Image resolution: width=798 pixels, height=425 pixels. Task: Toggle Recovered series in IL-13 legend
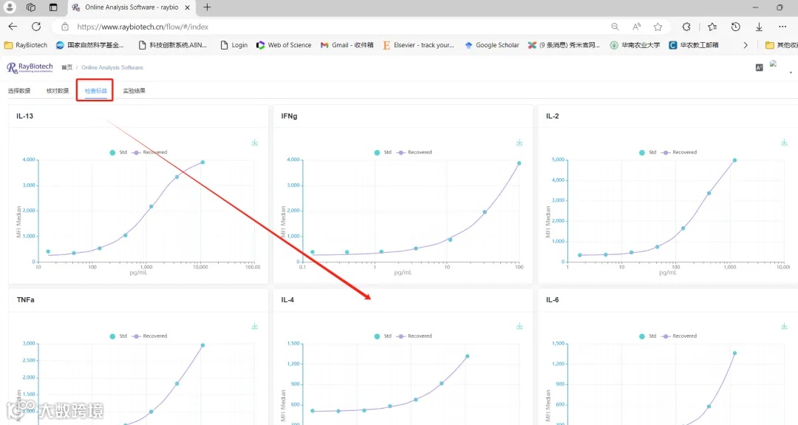point(149,152)
